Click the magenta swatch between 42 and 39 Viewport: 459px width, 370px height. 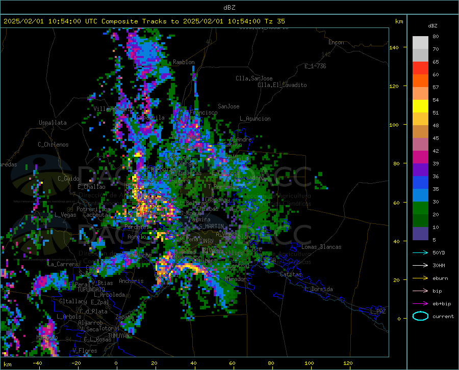coord(420,157)
